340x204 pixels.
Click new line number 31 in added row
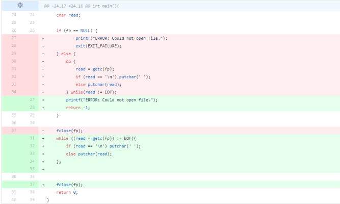32,138
